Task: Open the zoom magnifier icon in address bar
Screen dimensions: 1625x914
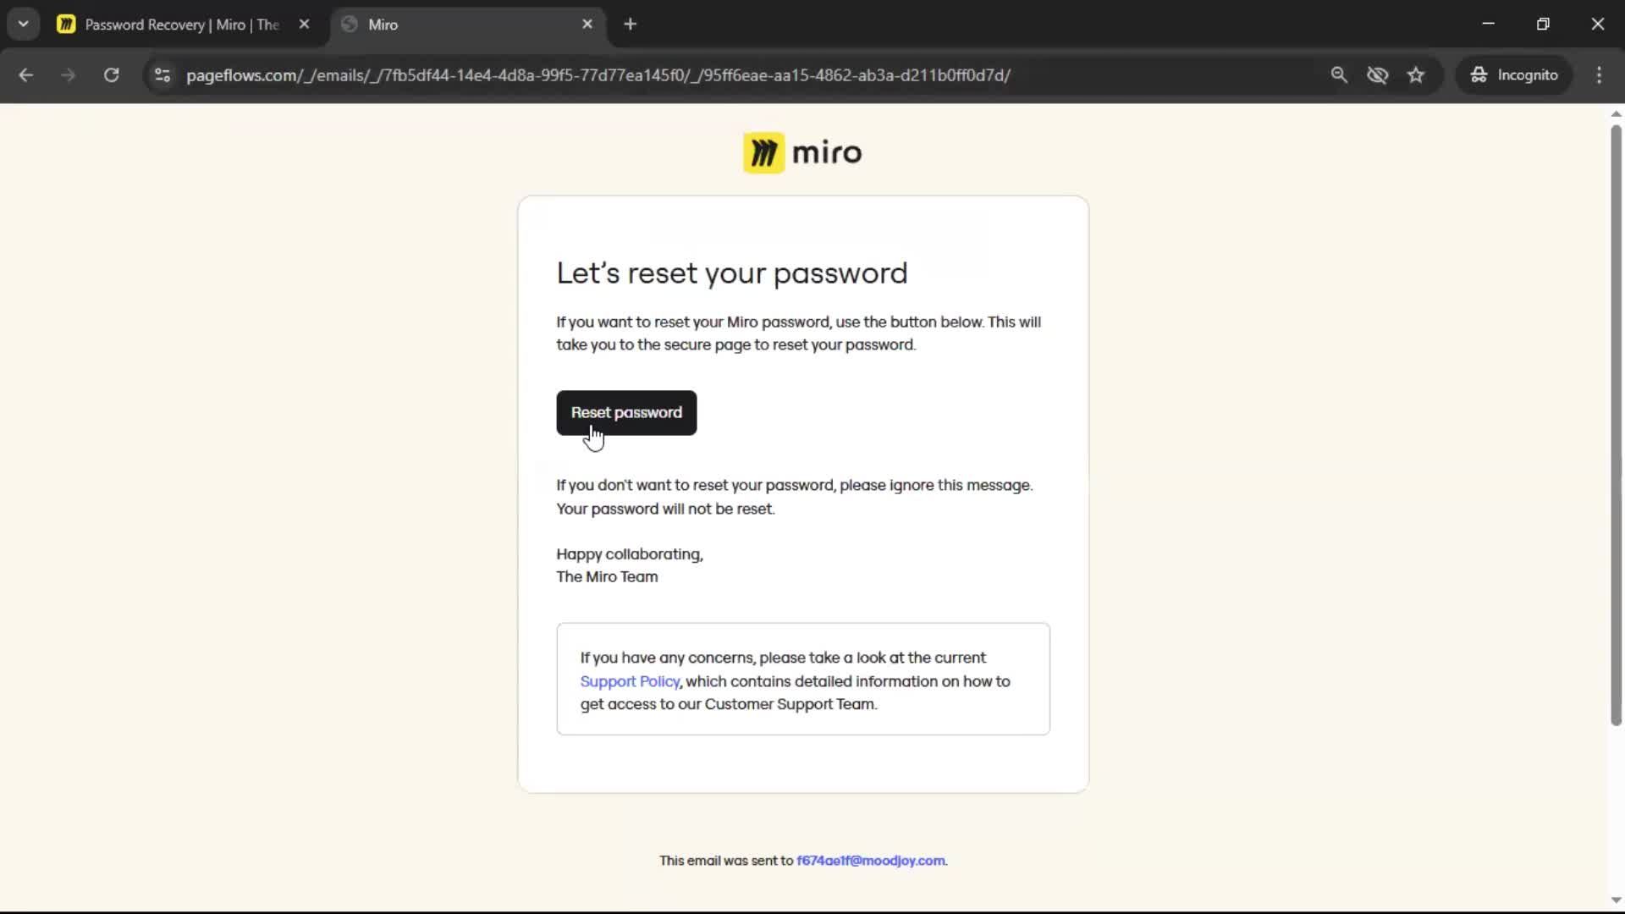Action: (1339, 75)
